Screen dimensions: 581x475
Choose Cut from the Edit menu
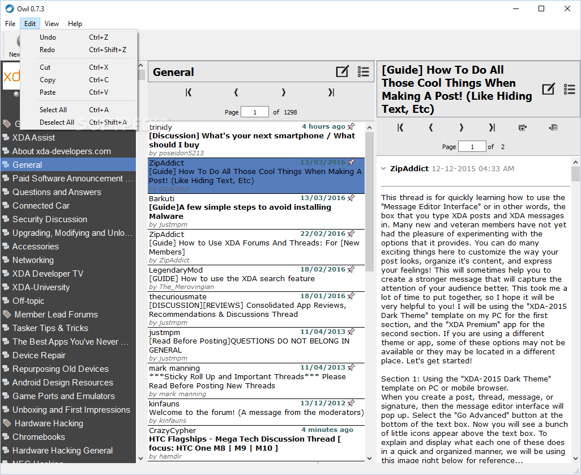click(79, 67)
